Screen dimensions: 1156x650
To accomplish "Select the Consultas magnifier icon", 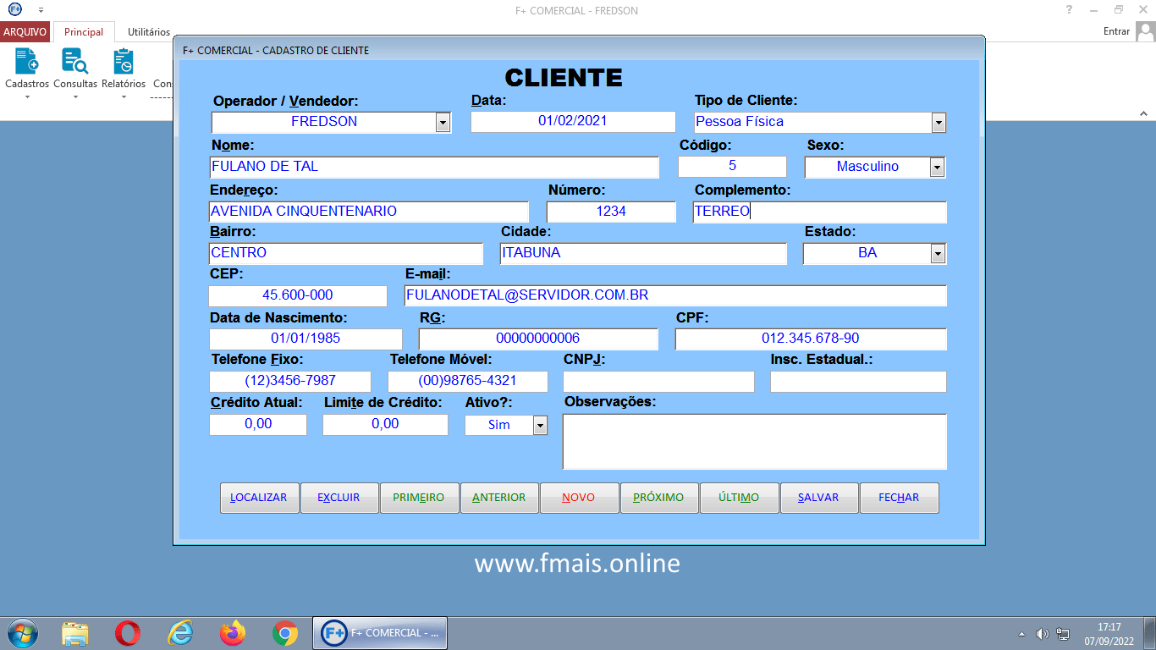I will click(x=74, y=61).
